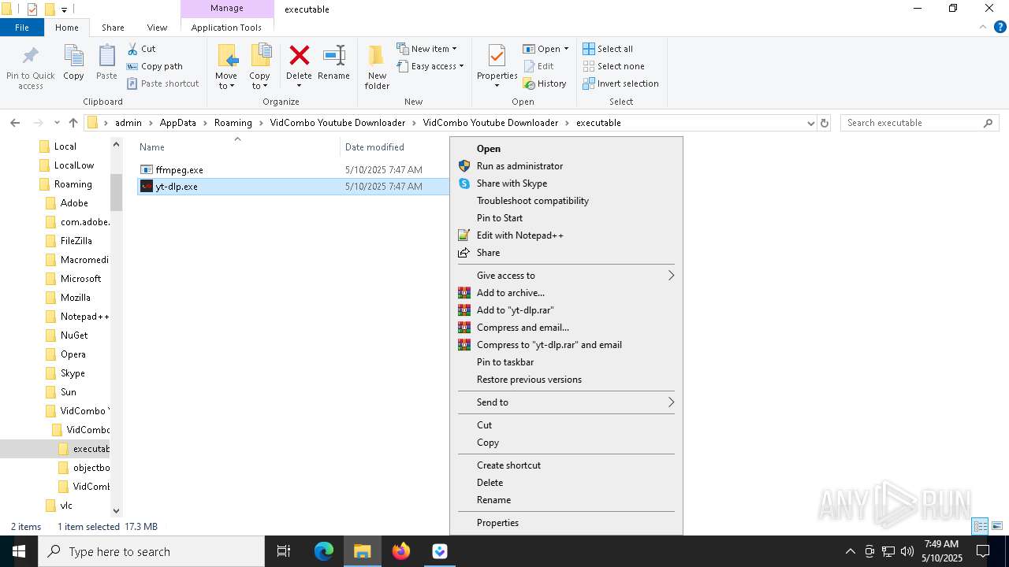Choose Share with Skype menu entry
The height and width of the screenshot is (567, 1009).
tap(512, 183)
